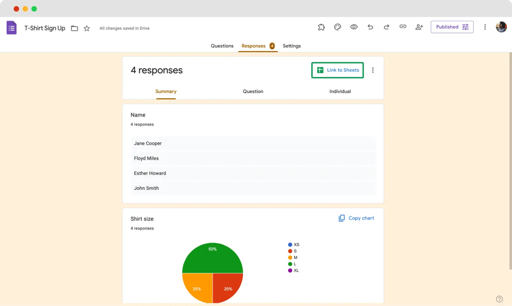Open the add-ons puzzle icon
Viewport: 512px width, 306px height.
321,27
